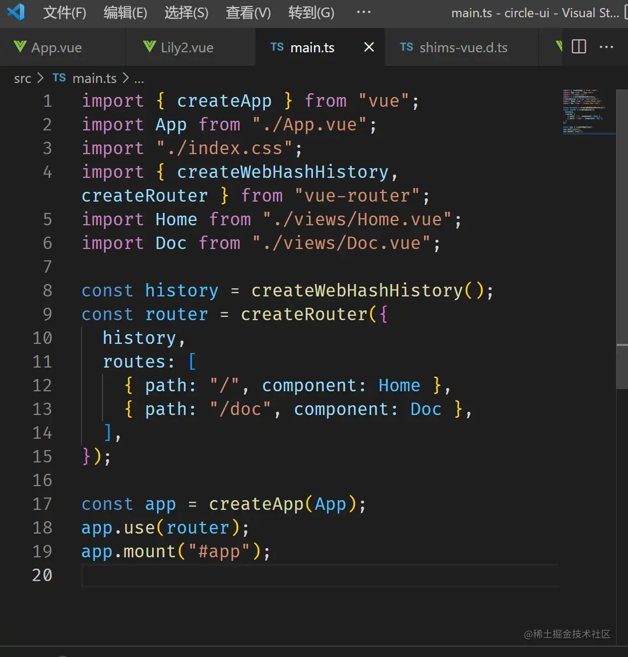Viewport: 628px width, 657px height.
Task: Click the src breadcrumb folder
Action: 23,79
